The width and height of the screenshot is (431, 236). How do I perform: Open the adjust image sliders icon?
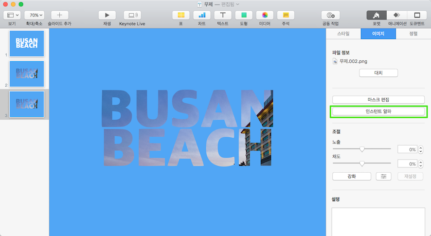click(383, 176)
